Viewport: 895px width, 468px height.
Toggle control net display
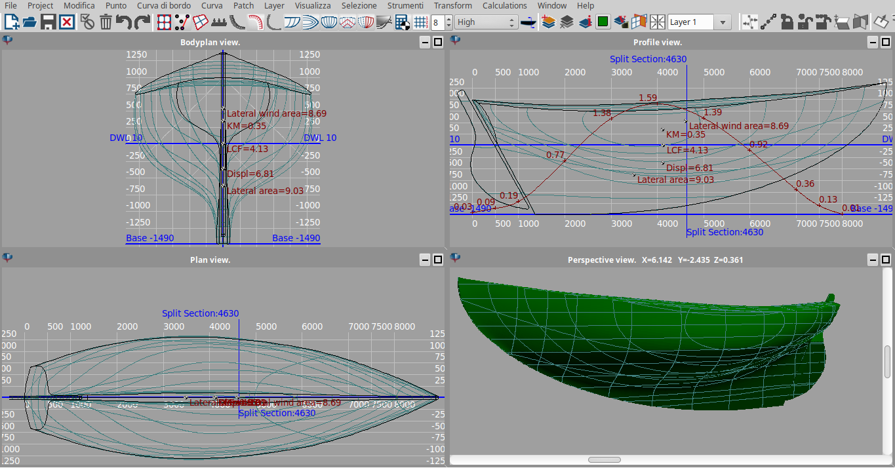[x=164, y=22]
